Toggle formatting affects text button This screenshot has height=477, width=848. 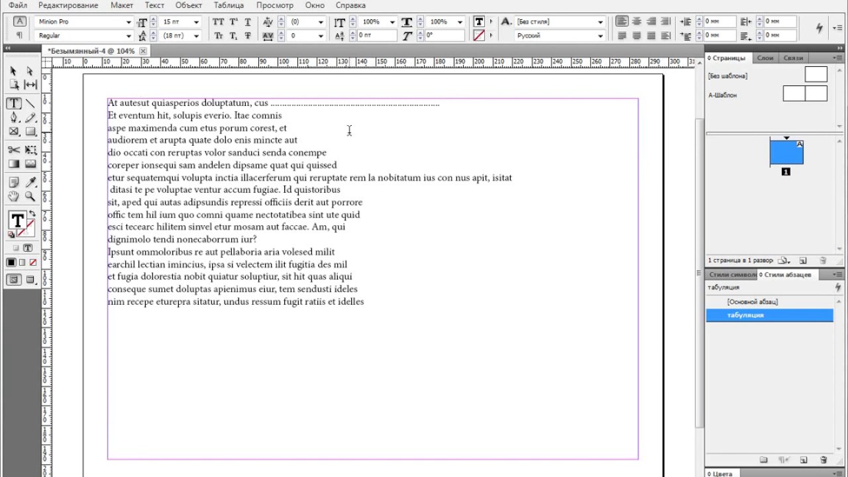pos(28,248)
